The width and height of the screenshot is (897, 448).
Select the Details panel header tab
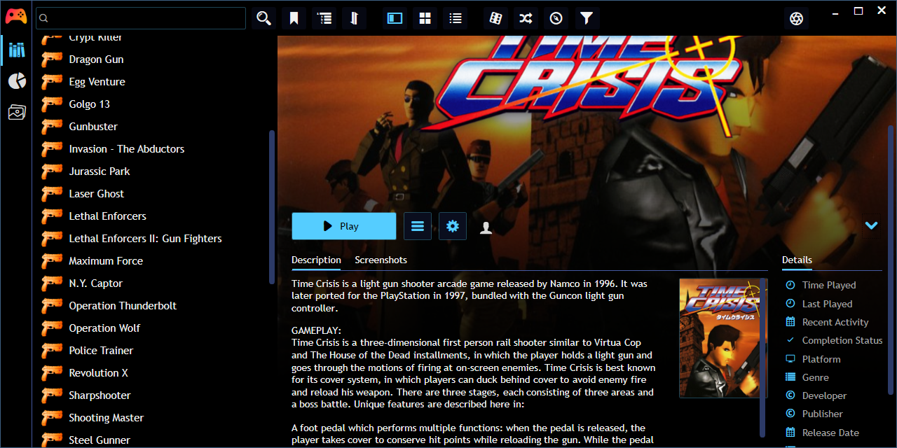[x=797, y=260]
